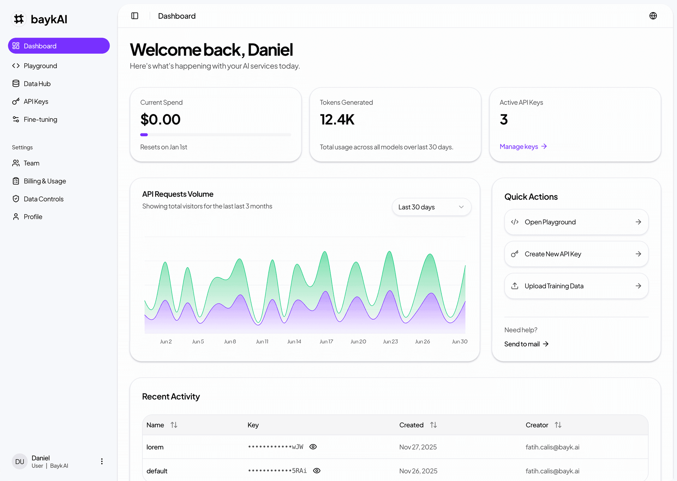Reveal the lorem key with eye icon
Screen dimensions: 677x481
click(313, 447)
